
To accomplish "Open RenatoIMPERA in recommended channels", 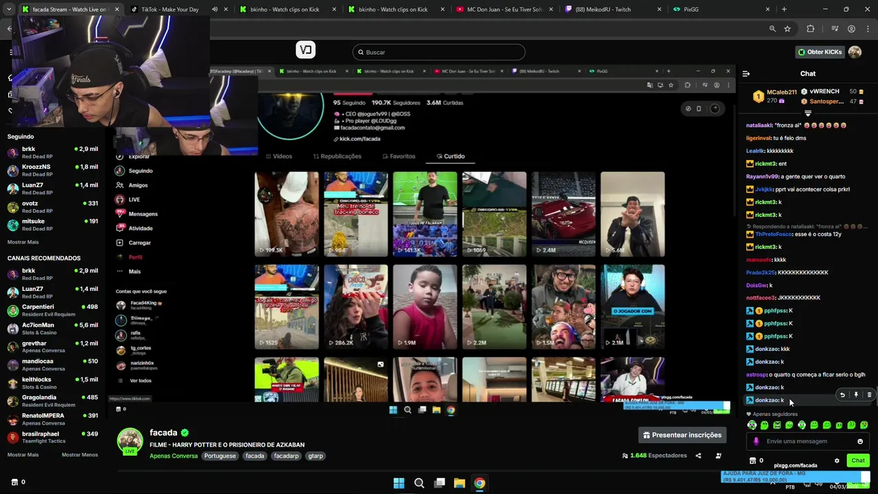I will (53, 419).
